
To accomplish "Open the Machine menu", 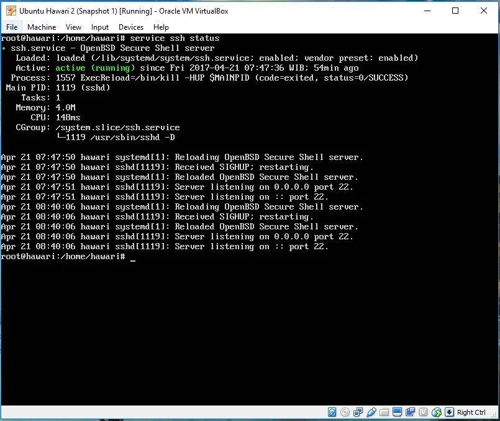I will (x=42, y=27).
